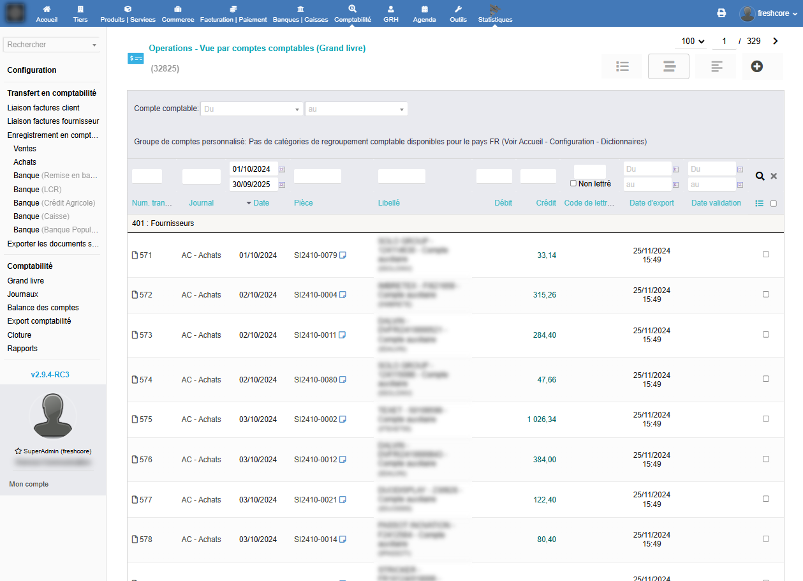803x581 pixels.
Task: Select the left-aligned lines view icon
Action: click(716, 66)
